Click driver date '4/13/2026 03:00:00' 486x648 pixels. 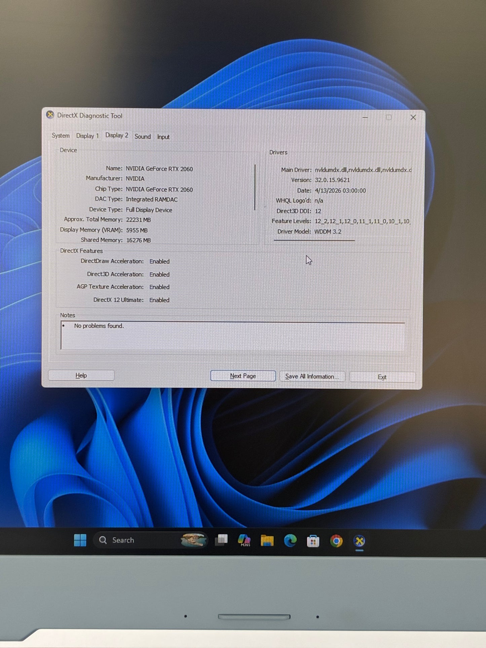point(340,191)
